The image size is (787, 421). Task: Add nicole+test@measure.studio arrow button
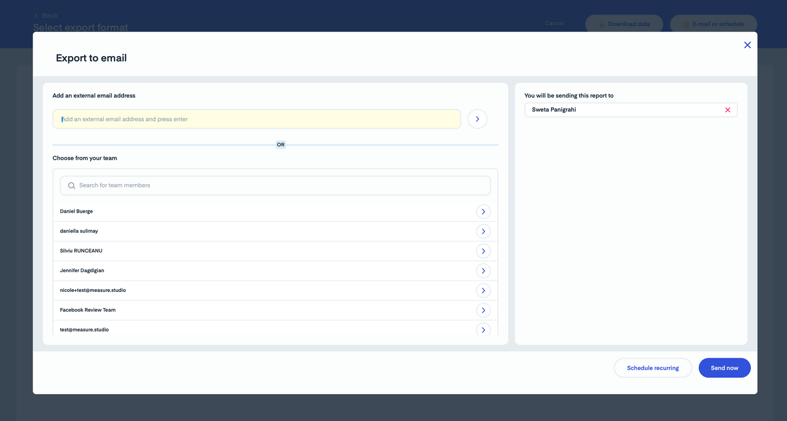pos(483,290)
